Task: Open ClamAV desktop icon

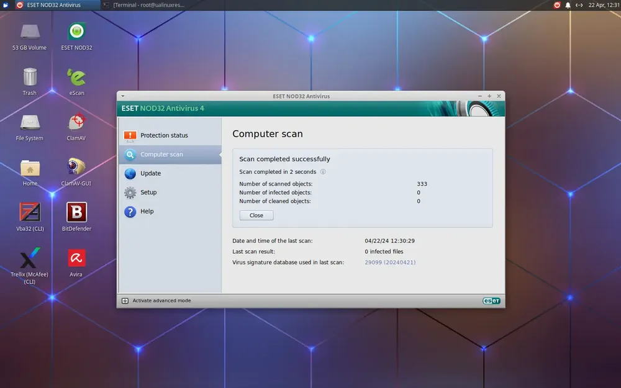Action: [76, 127]
